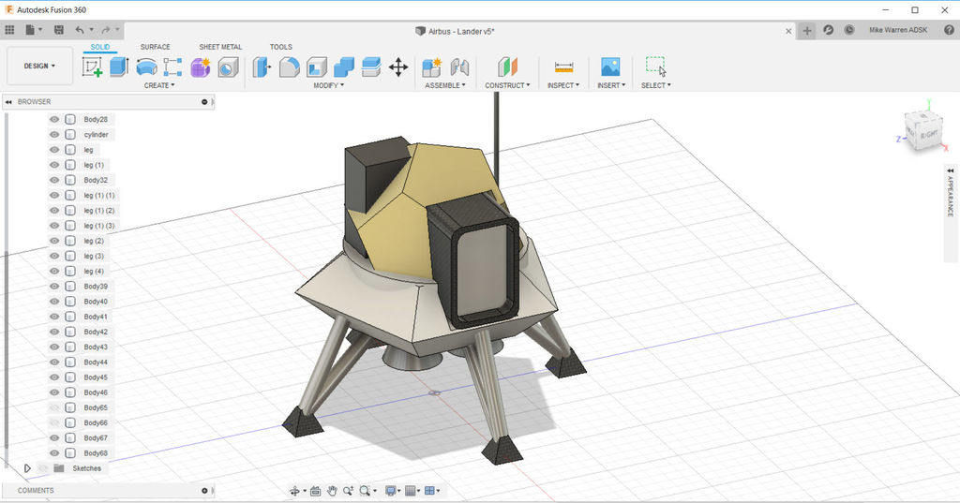
Task: Expand the Sketches folder
Action: click(27, 468)
